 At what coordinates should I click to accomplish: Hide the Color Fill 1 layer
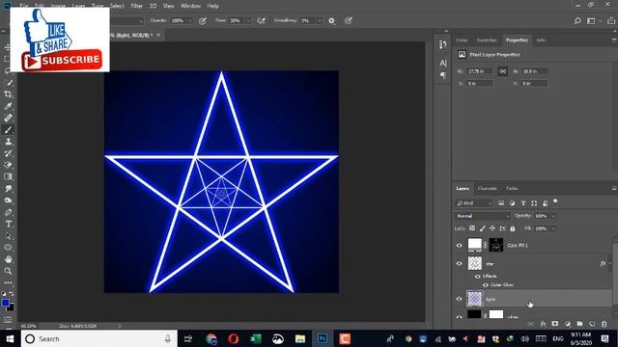pyautogui.click(x=460, y=245)
